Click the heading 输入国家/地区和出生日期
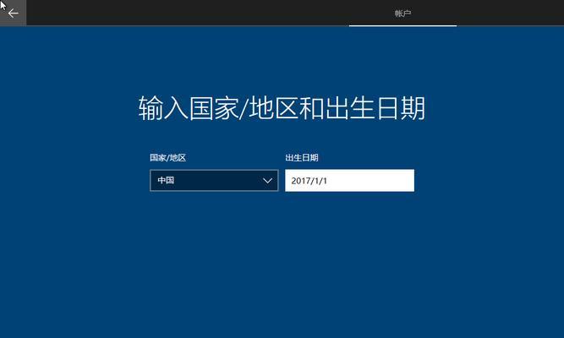The height and width of the screenshot is (338, 564). pos(282,108)
